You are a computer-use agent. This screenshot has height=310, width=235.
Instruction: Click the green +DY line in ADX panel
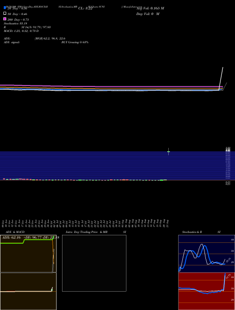click(27, 241)
